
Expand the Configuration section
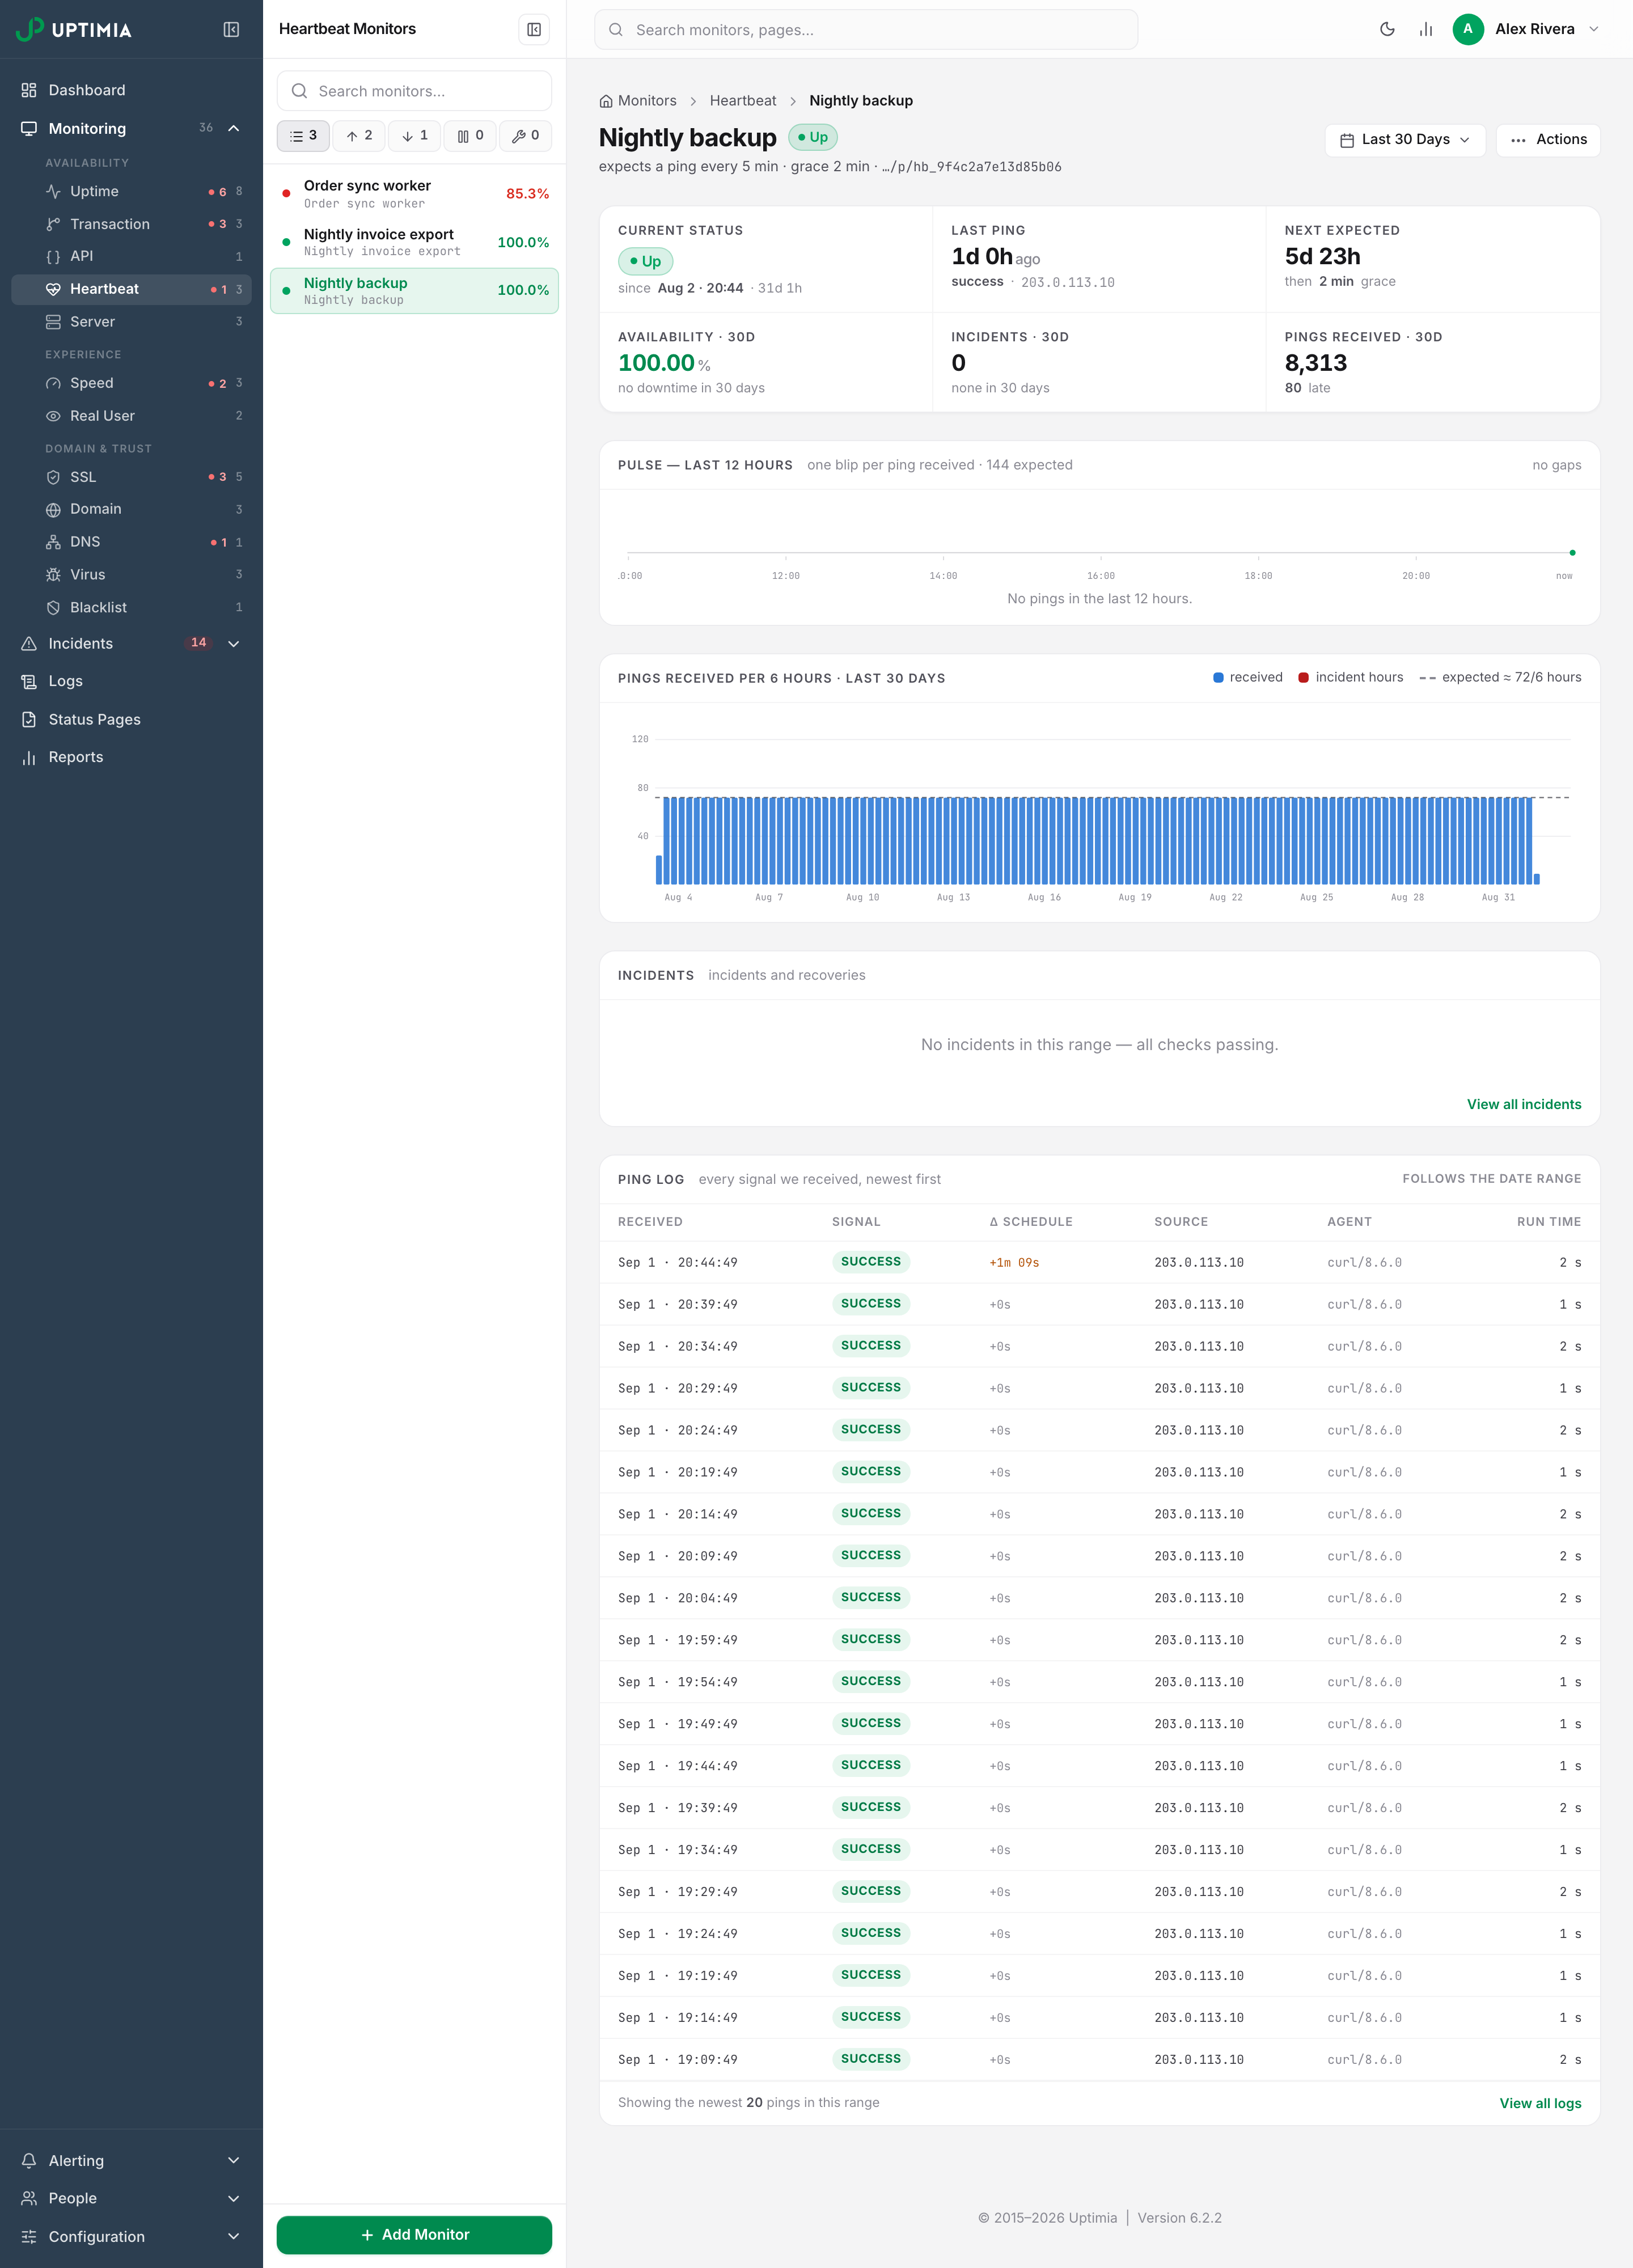click(131, 2236)
